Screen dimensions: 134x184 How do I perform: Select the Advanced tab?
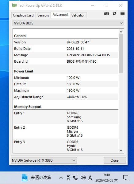[x=60, y=15]
